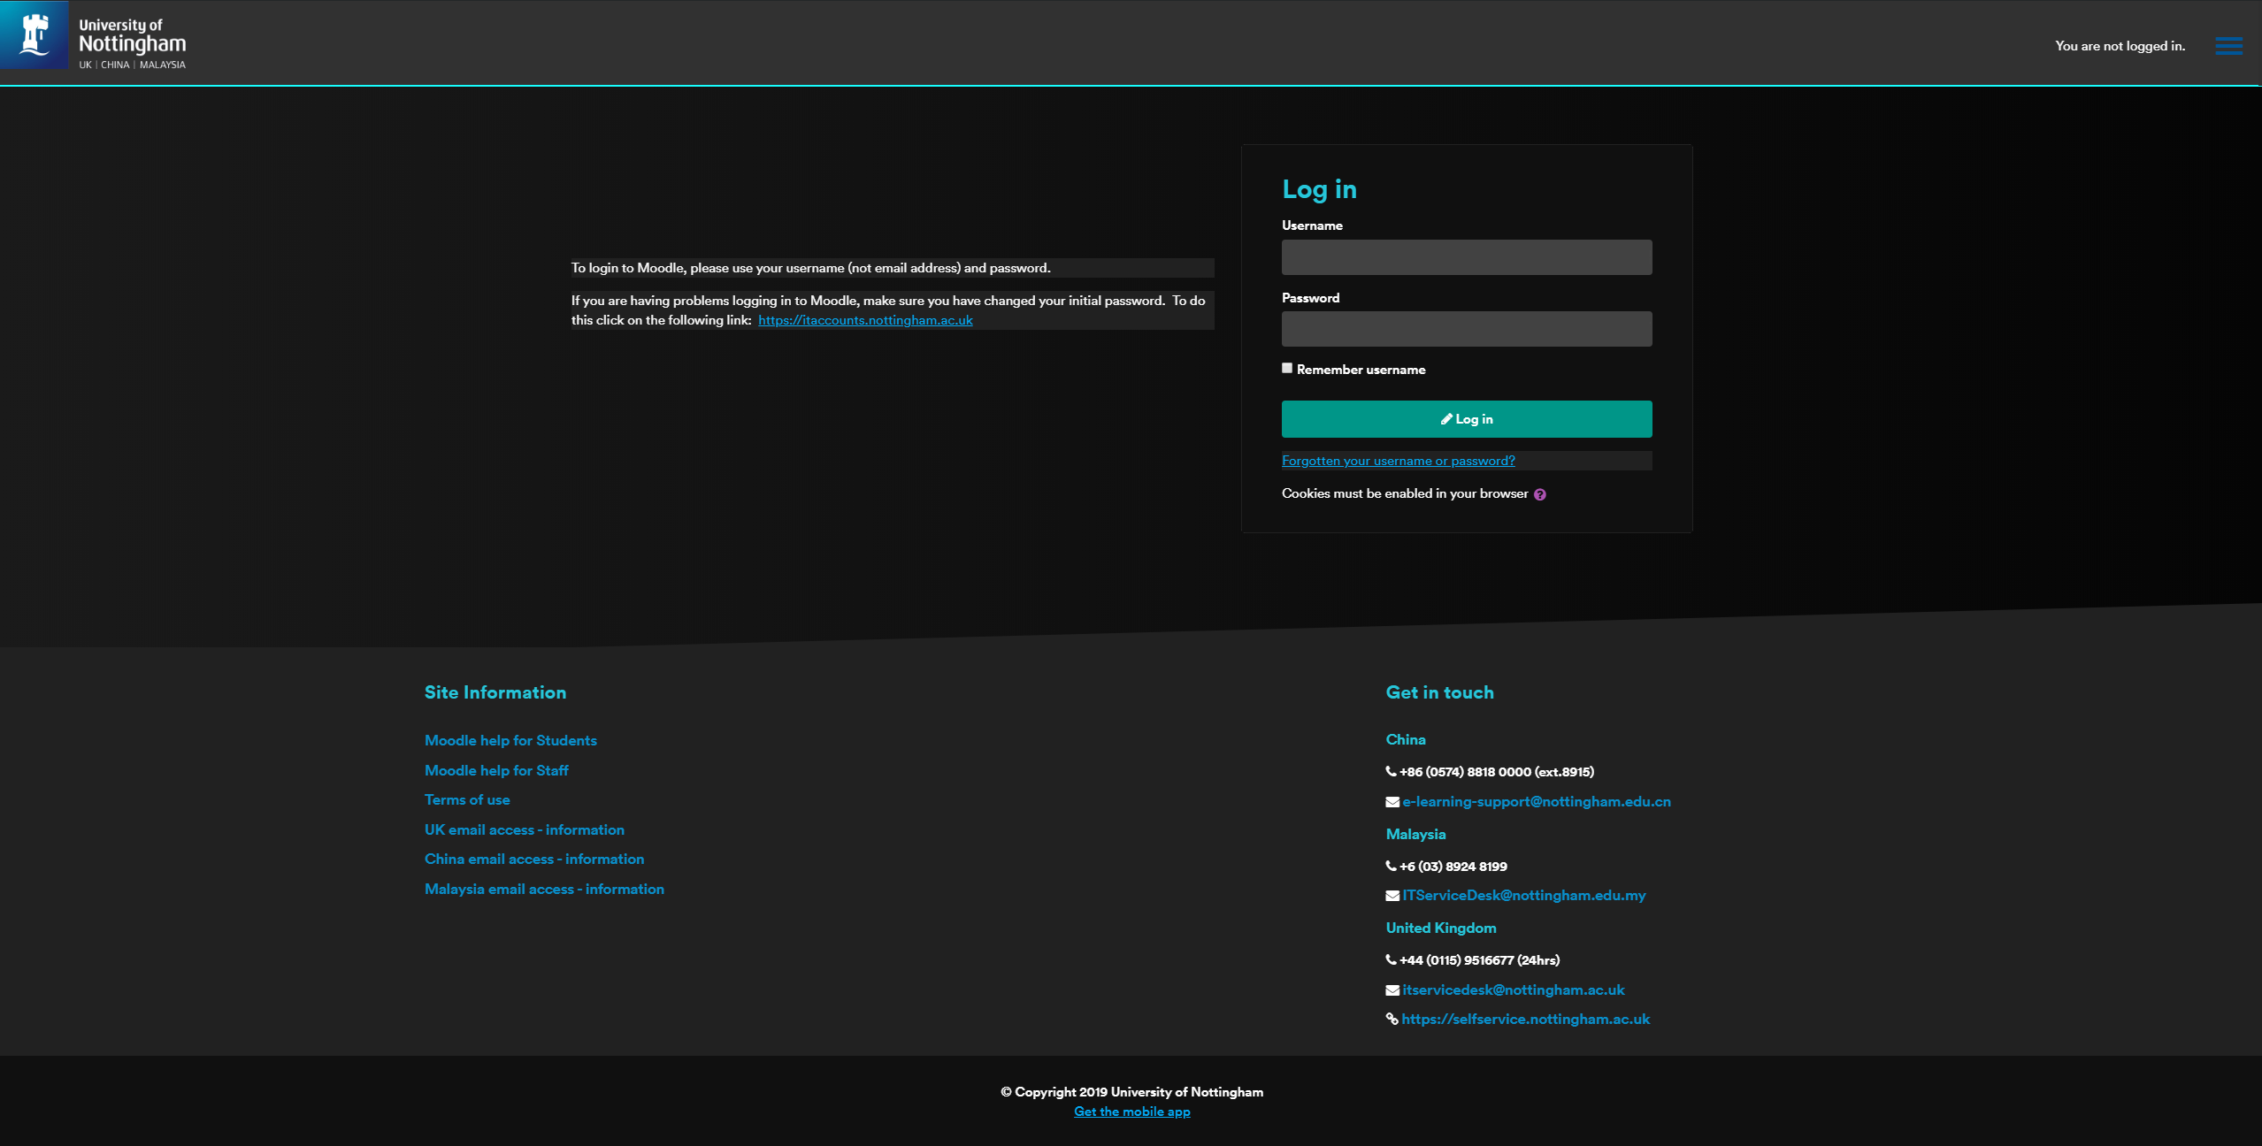This screenshot has width=2262, height=1146.
Task: Open the Terms of use link
Action: (x=467, y=800)
